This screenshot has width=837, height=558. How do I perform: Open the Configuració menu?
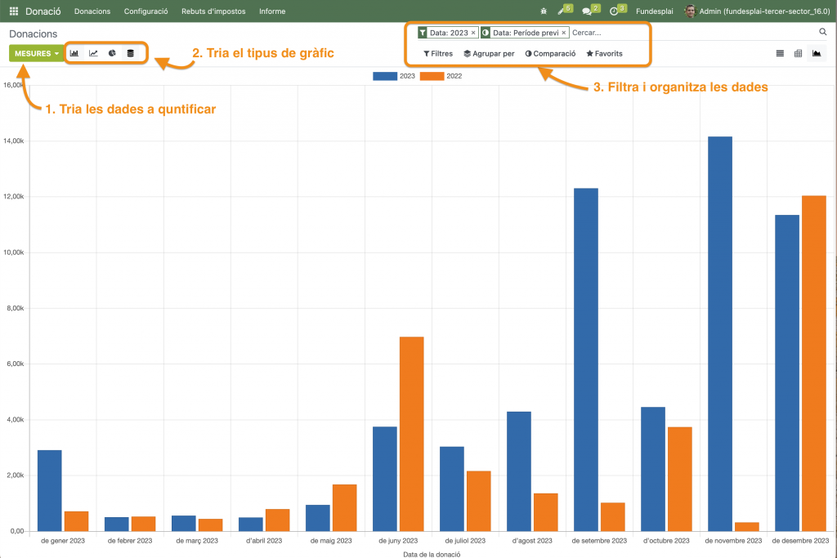(145, 11)
